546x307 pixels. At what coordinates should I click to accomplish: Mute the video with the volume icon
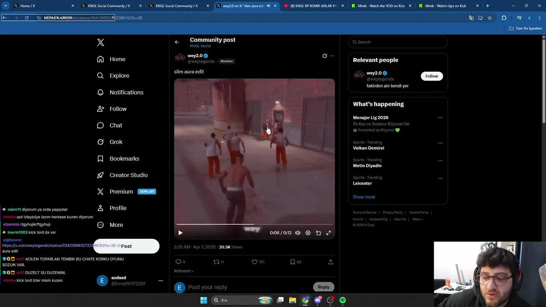298,233
